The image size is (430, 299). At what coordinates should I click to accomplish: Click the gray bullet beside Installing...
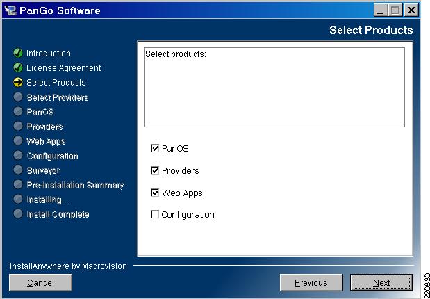pyautogui.click(x=18, y=199)
